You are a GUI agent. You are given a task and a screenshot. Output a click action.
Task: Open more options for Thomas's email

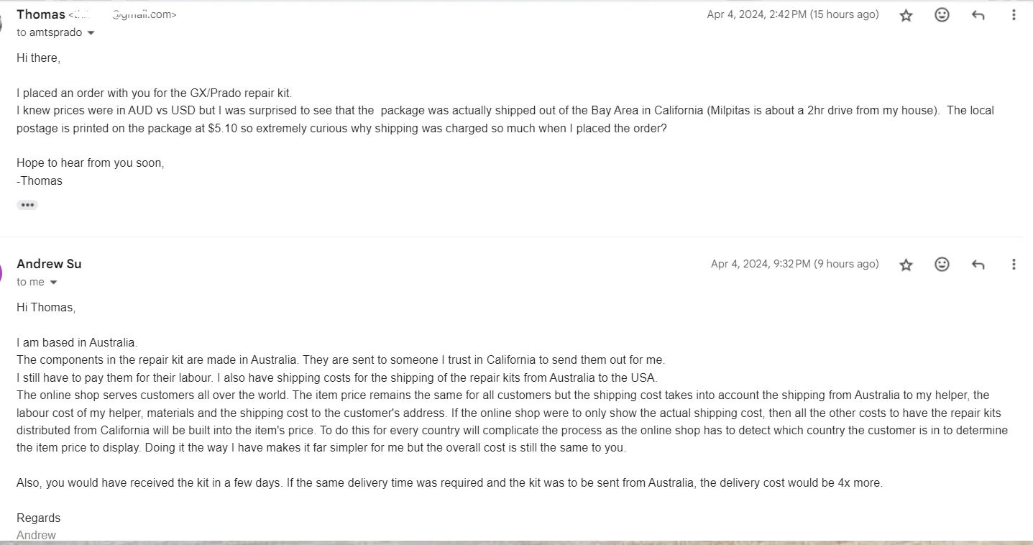1014,15
